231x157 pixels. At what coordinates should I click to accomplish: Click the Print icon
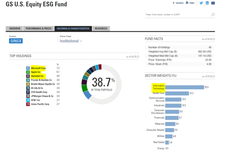click(187, 3)
